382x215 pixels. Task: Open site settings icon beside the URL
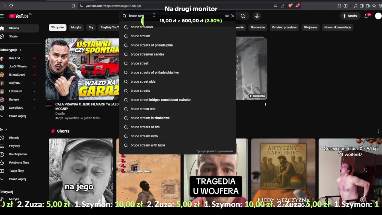[81, 6]
